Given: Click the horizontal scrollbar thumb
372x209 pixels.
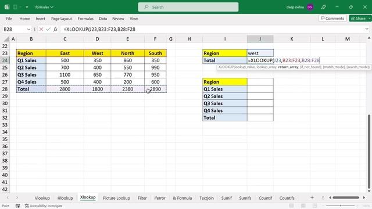Looking at the screenshot, I should pos(346,197).
